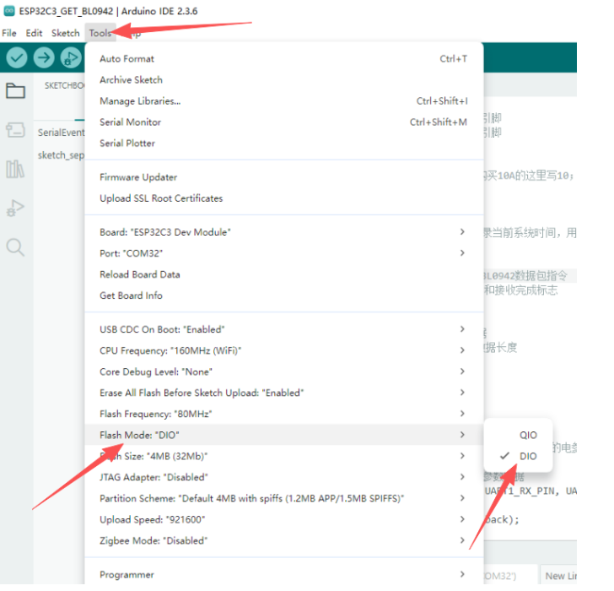The height and width of the screenshot is (591, 614).
Task: Select the sketch_sep entry in sketchbook list
Action: pos(60,155)
